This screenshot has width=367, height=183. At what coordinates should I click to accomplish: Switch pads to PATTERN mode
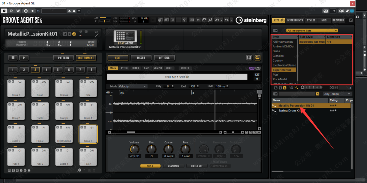click(x=64, y=58)
